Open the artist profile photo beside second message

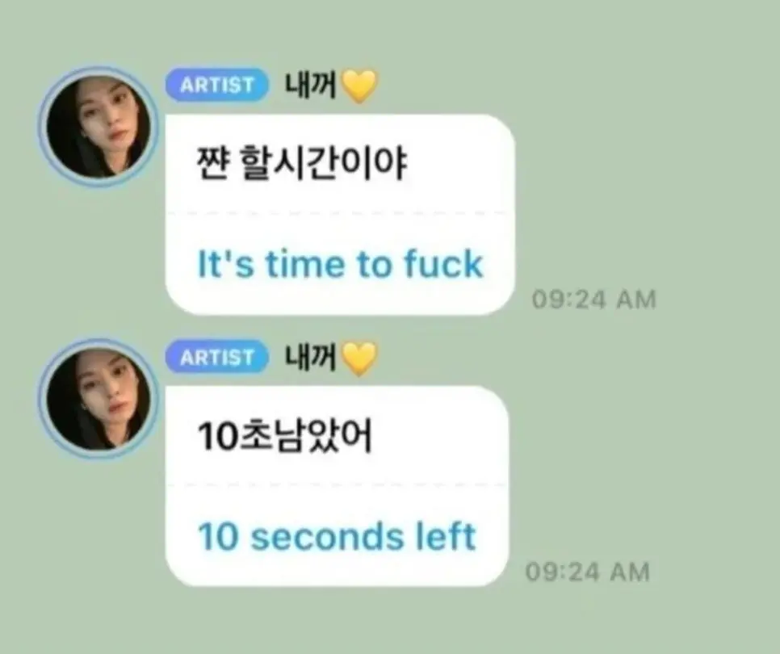(99, 398)
